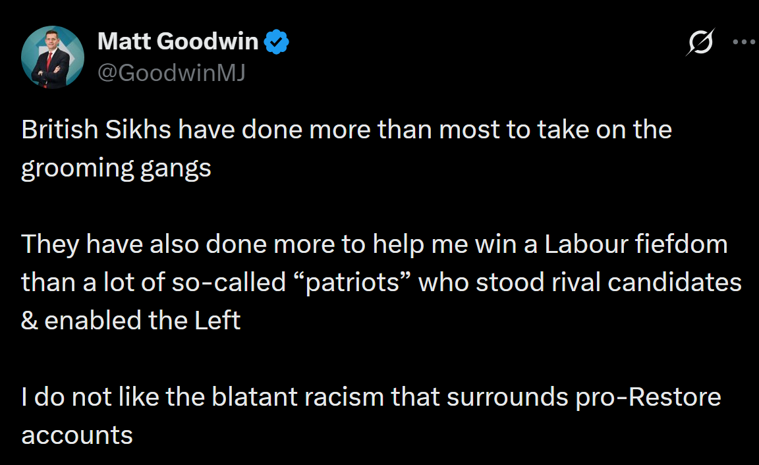Click the words "British Sikhs" in the tweet
The width and height of the screenshot is (759, 465).
(x=96, y=130)
